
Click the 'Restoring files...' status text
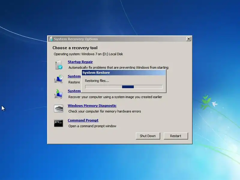[x=97, y=81]
